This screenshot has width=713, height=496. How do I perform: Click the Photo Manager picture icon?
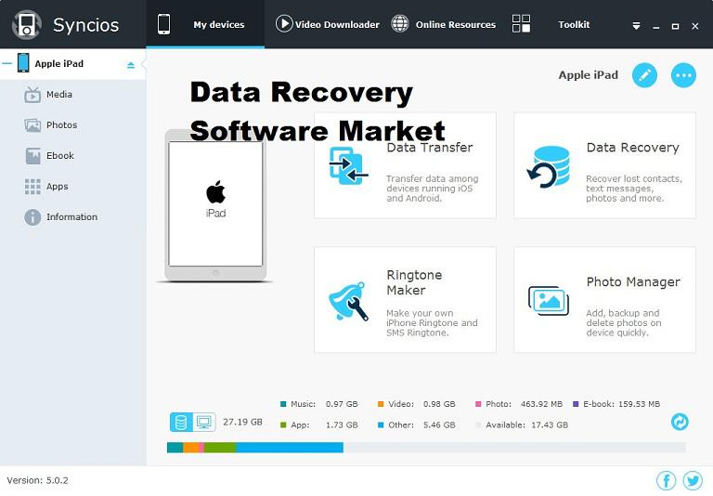click(x=549, y=301)
